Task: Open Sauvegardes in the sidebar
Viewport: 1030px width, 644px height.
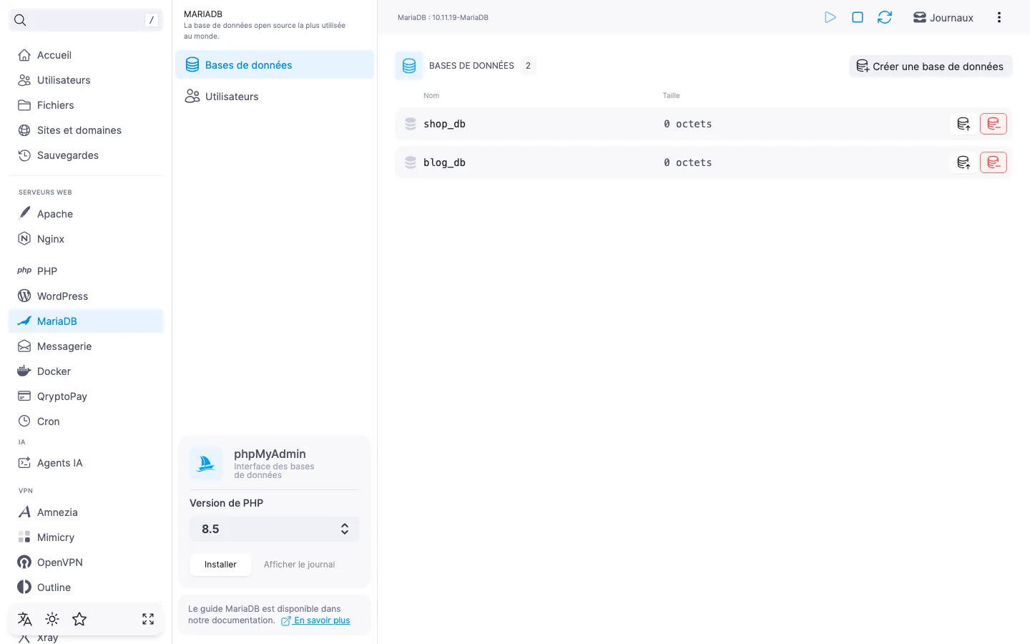Action: [x=86, y=155]
